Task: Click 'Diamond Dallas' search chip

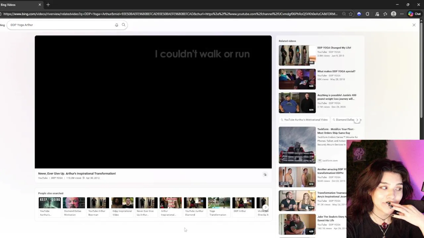Action: point(343,120)
